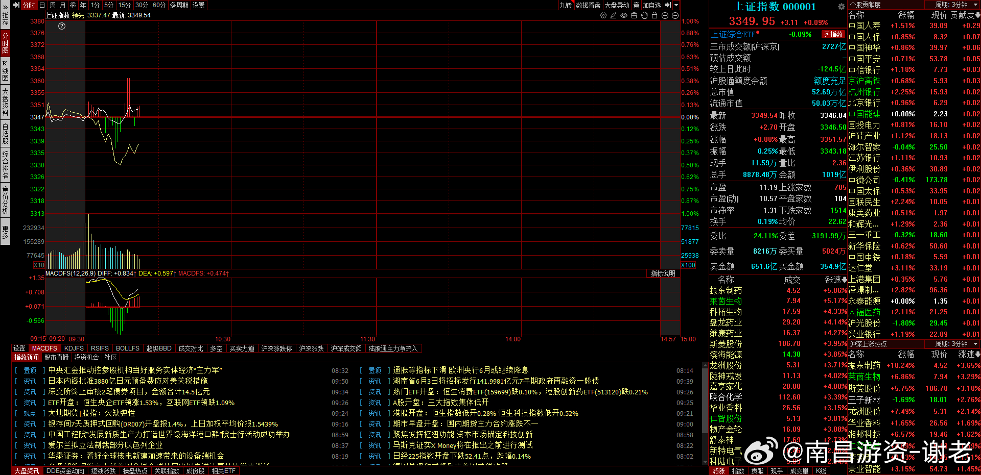Open 分时图 in left sidebar
This screenshot has height=475, width=981.
click(x=5, y=43)
